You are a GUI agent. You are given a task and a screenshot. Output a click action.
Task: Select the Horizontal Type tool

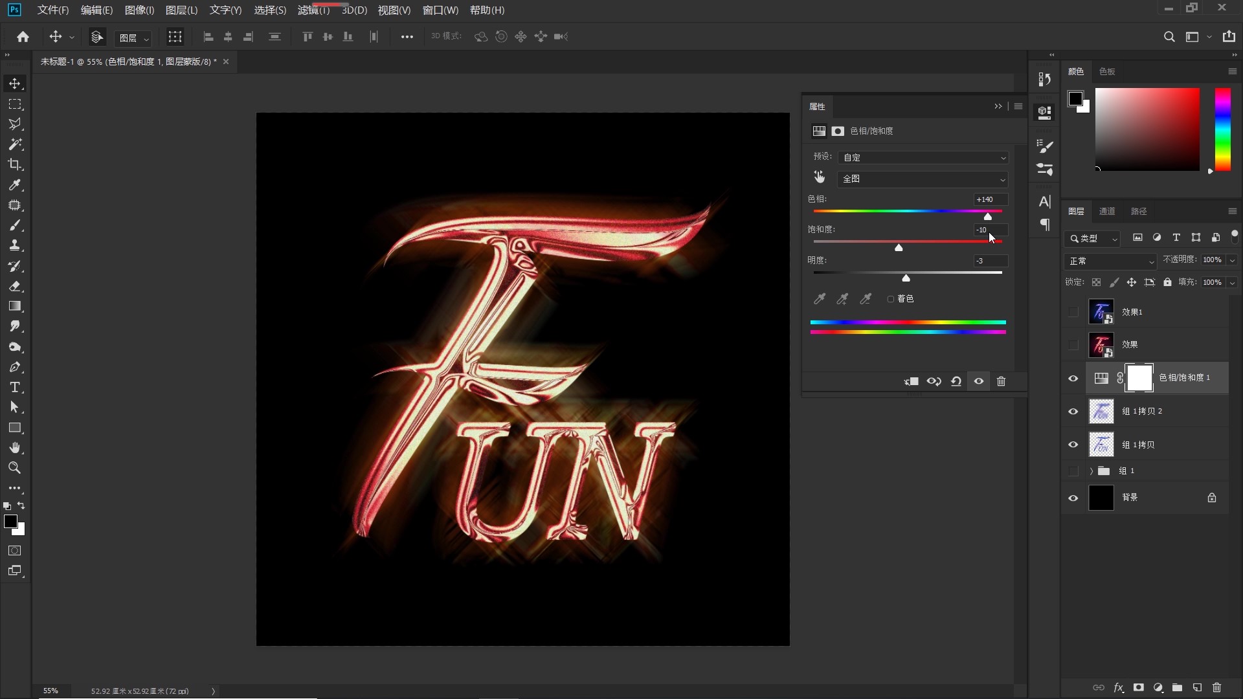pos(15,387)
